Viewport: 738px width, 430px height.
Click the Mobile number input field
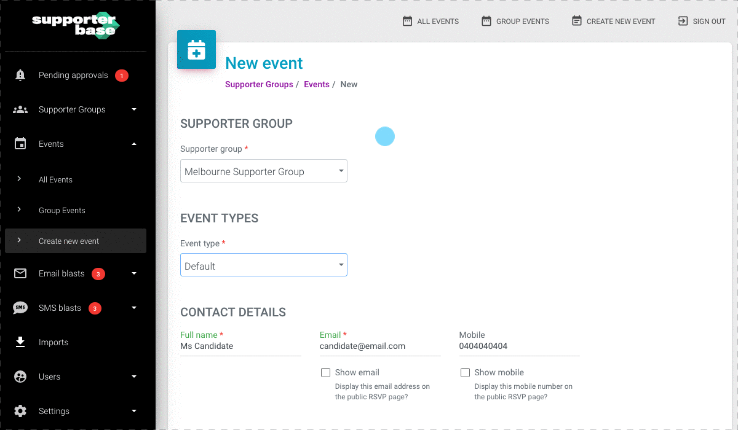point(519,346)
